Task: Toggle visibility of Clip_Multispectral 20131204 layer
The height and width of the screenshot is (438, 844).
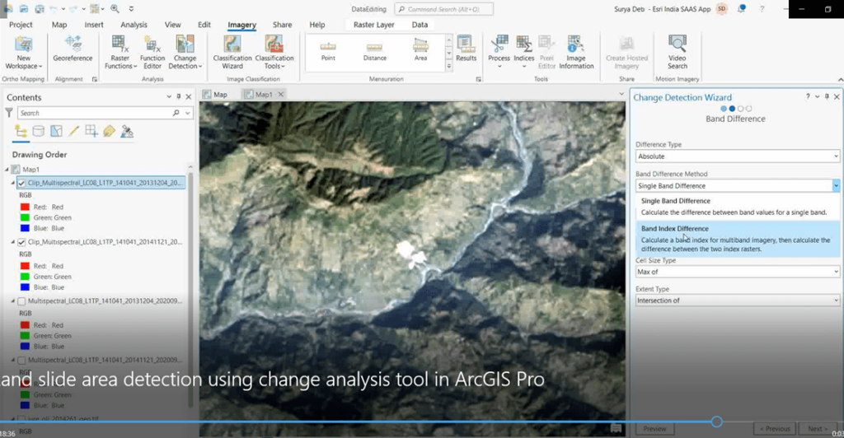Action: (21, 184)
